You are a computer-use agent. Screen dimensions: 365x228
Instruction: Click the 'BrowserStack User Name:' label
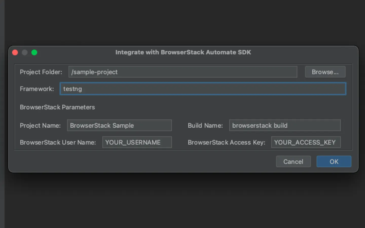(58, 142)
